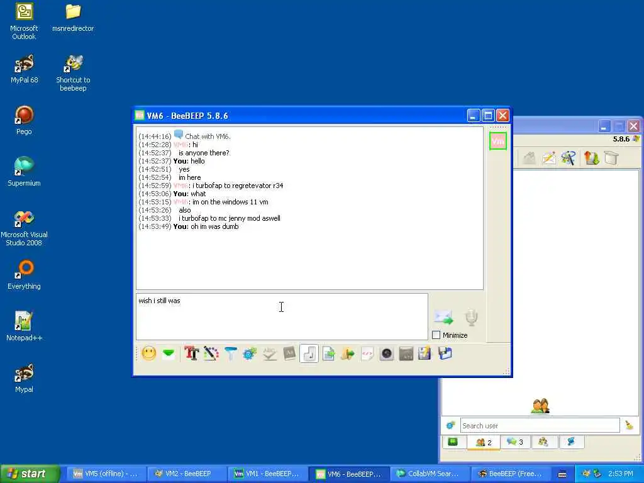
Task: Open the groups tab in main window
Action: coord(543,442)
